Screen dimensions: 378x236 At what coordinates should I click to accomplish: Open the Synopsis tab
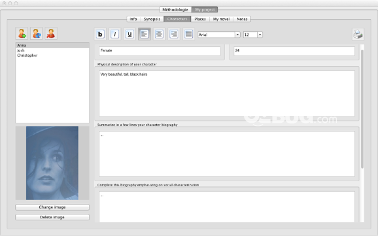click(x=152, y=19)
